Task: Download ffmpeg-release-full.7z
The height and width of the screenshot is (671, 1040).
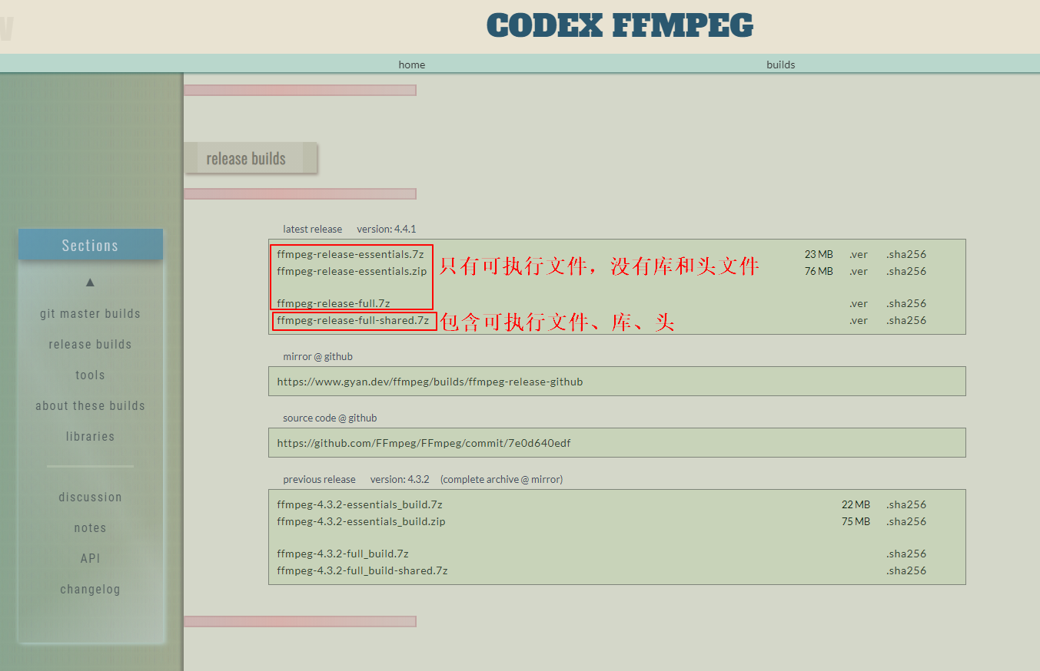Action: point(334,303)
